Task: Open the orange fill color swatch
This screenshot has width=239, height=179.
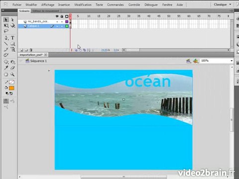Action: tap(11, 88)
